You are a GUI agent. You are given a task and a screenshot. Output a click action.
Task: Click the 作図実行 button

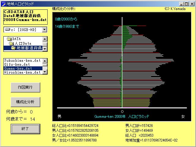pyautogui.click(x=25, y=87)
